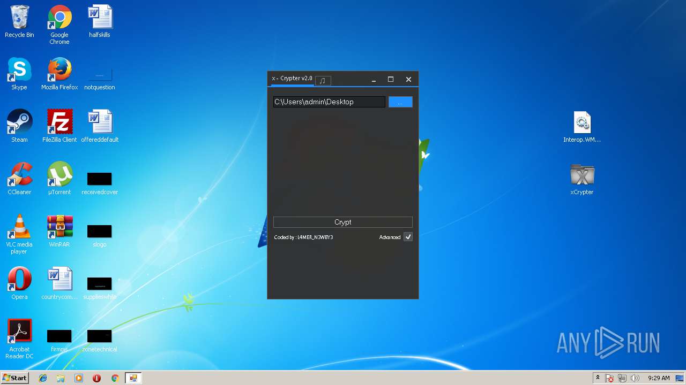
Task: Click the music note tab in x-Crypter
Action: (x=323, y=81)
